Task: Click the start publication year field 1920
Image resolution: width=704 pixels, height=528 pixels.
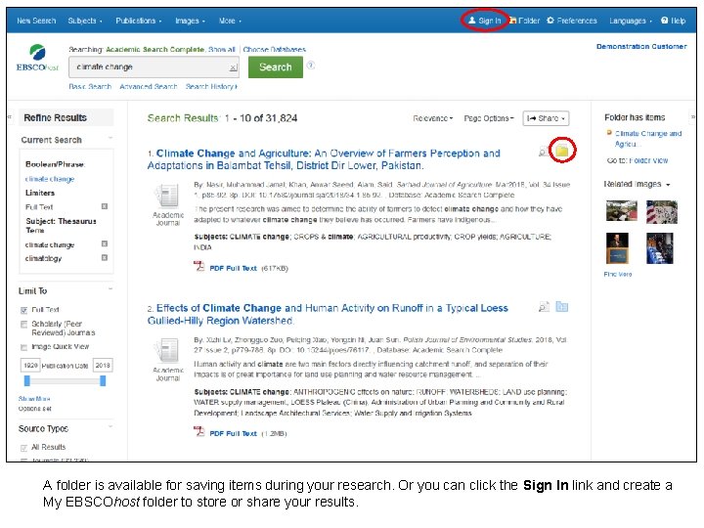Action: click(30, 366)
